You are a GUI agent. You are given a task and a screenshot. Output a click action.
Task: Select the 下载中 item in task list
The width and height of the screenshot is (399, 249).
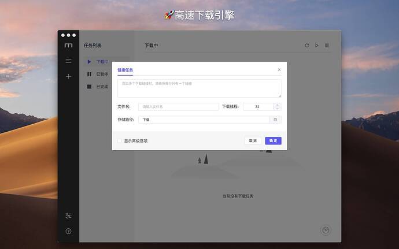106,62
